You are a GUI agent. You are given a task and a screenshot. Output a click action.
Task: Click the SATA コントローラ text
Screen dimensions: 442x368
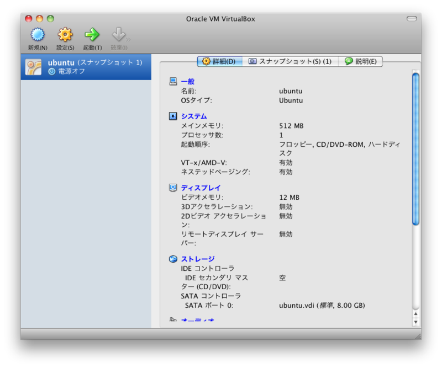[211, 296]
